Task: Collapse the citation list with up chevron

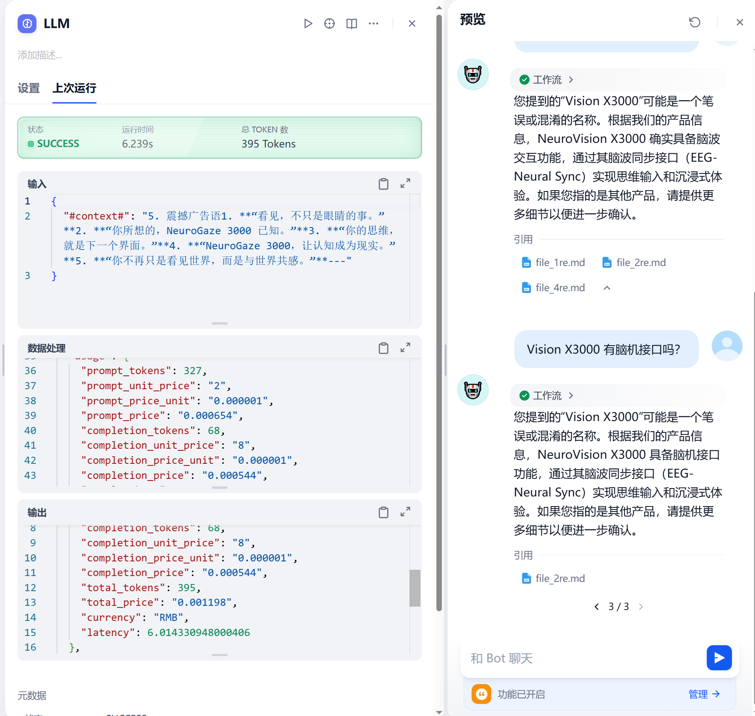Action: click(607, 288)
